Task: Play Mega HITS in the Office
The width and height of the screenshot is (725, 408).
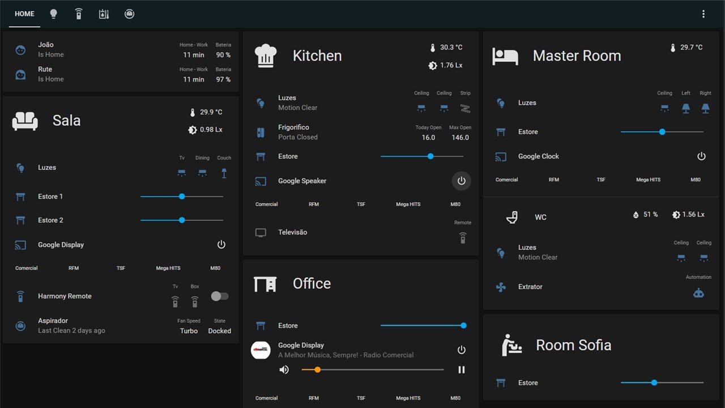Action: pyautogui.click(x=408, y=398)
